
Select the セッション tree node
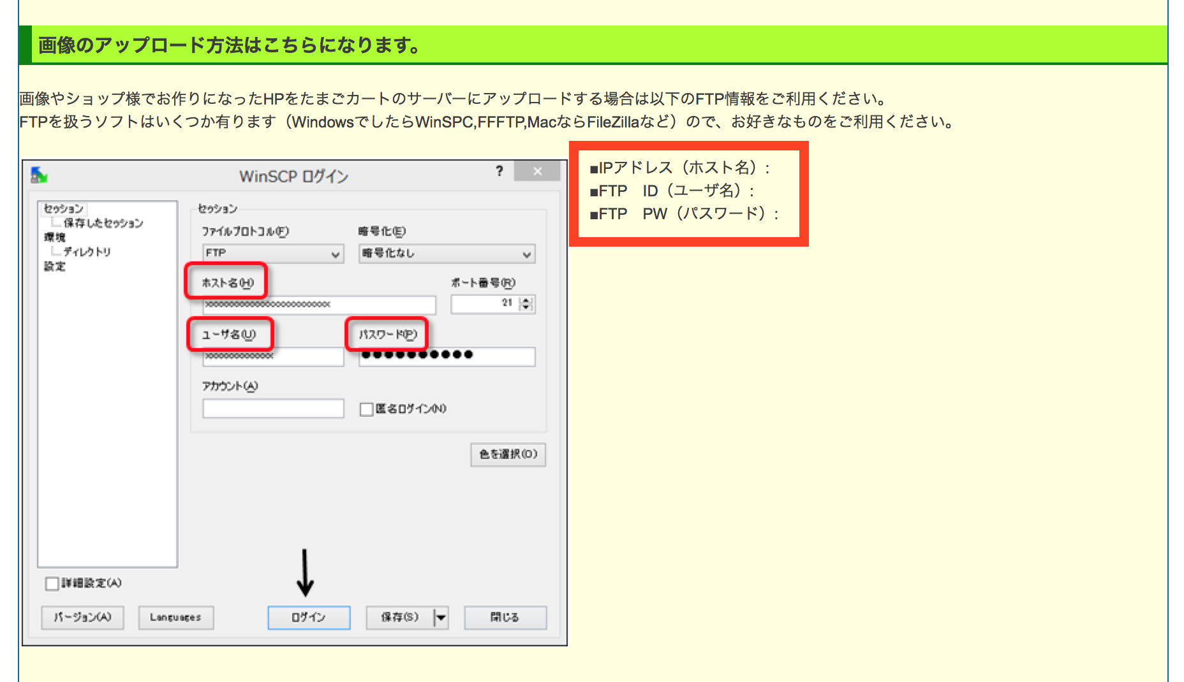click(63, 208)
